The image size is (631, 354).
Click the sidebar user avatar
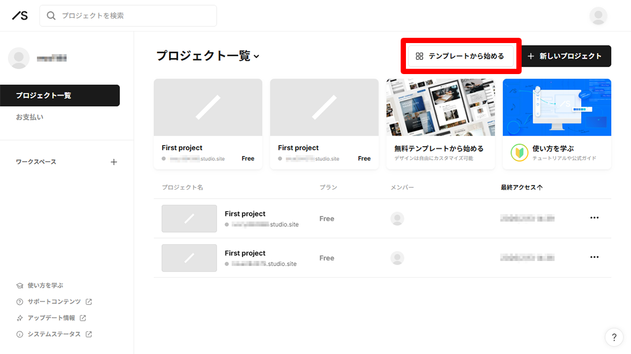(19, 58)
